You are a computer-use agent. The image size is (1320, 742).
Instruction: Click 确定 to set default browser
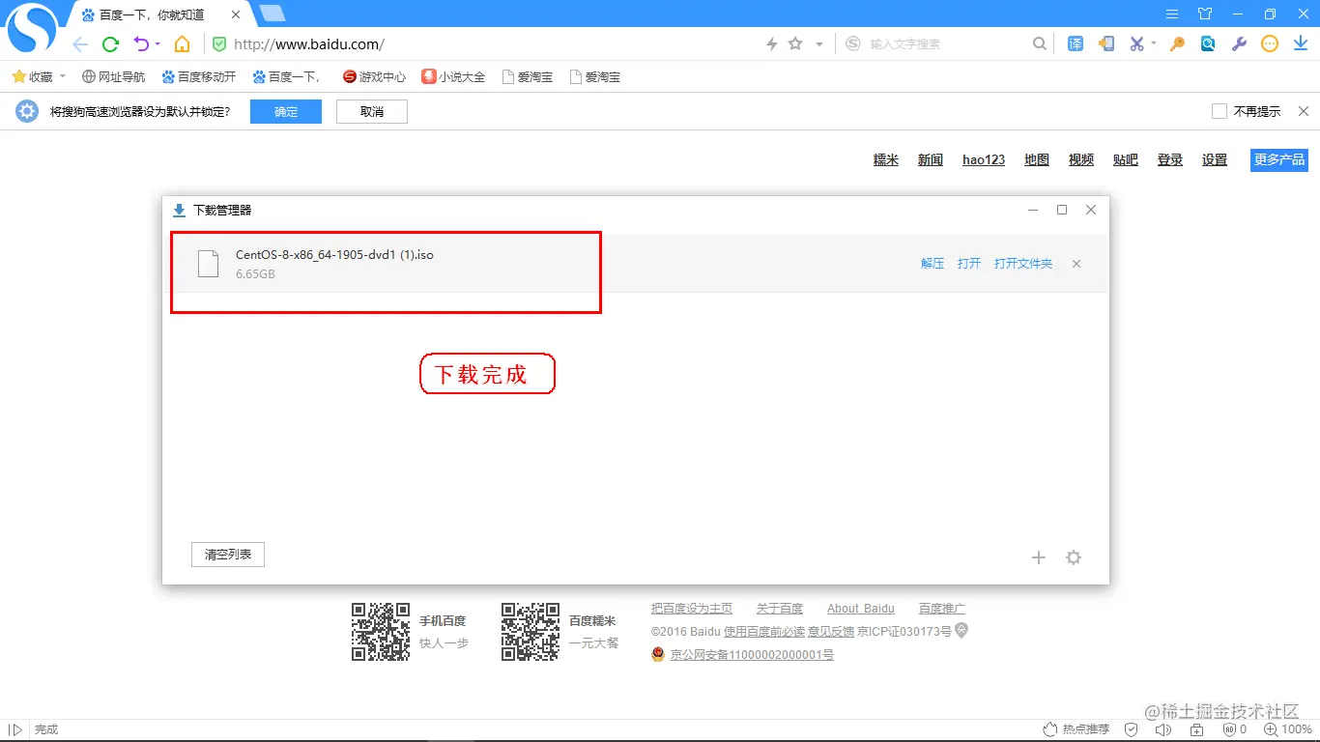pos(286,112)
